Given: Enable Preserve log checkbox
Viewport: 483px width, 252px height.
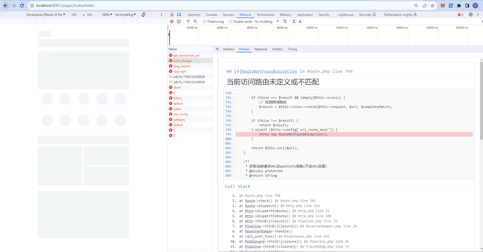Looking at the screenshot, I should click(204, 21).
